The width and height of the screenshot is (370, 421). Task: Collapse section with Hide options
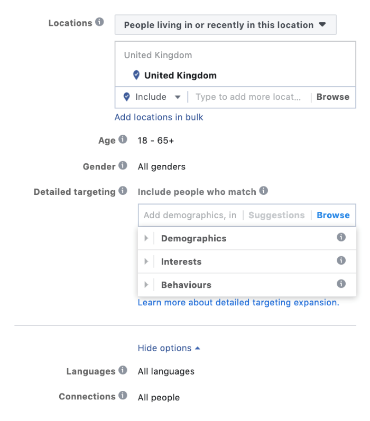coord(169,348)
